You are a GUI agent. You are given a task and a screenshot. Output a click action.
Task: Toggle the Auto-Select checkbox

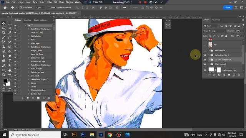pyautogui.click(x=21, y=8)
